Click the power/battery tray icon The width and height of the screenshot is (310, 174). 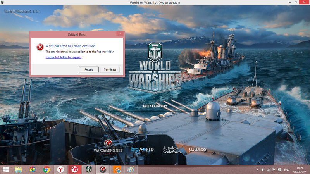[x=279, y=170]
